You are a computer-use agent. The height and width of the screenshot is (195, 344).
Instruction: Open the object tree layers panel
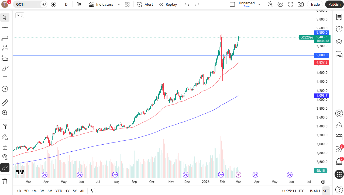click(x=339, y=41)
